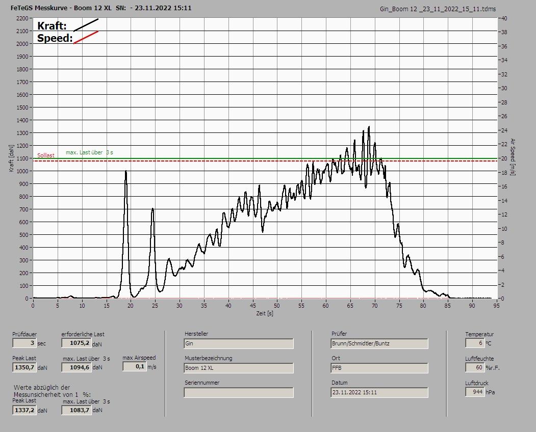Click the Datum field 23.11.2022 15:11
The width and height of the screenshot is (536, 432).
[x=379, y=392]
